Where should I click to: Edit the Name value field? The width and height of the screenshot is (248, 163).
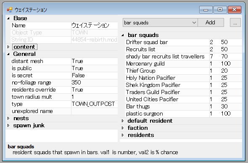click(x=95, y=26)
